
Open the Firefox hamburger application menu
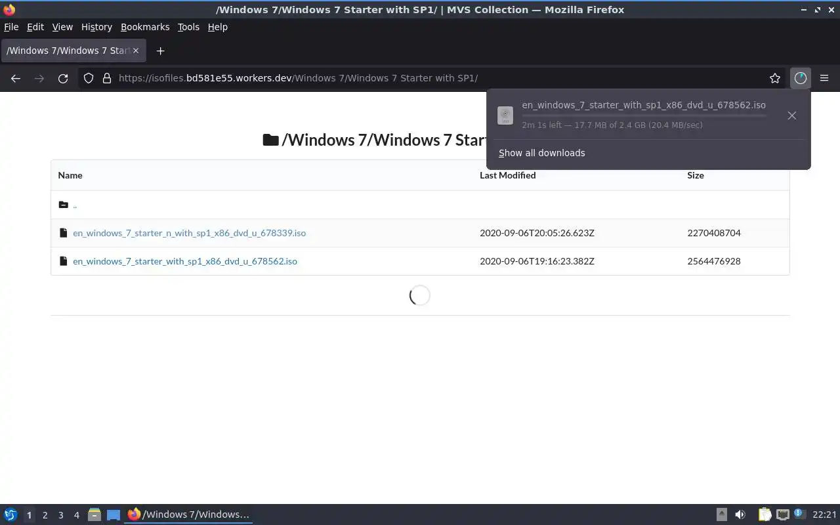(824, 78)
